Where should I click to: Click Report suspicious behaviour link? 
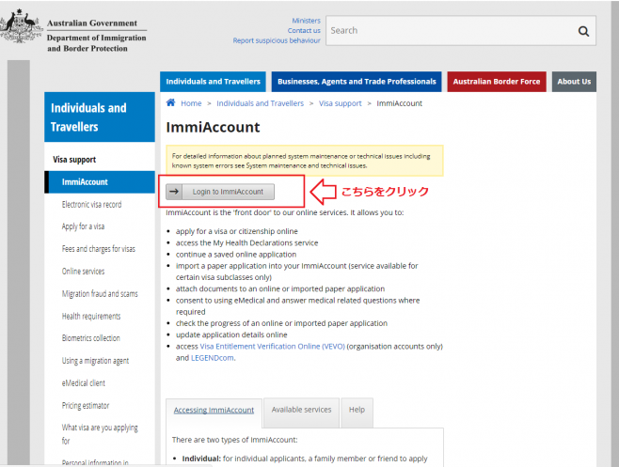coord(277,40)
